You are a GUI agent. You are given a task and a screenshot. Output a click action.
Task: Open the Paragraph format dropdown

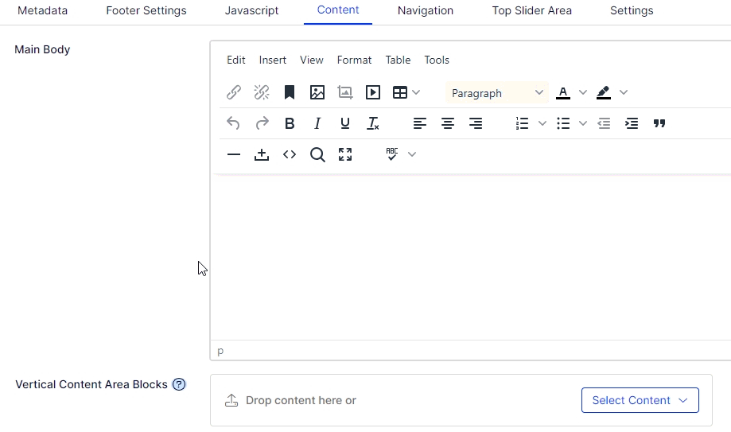pos(497,93)
